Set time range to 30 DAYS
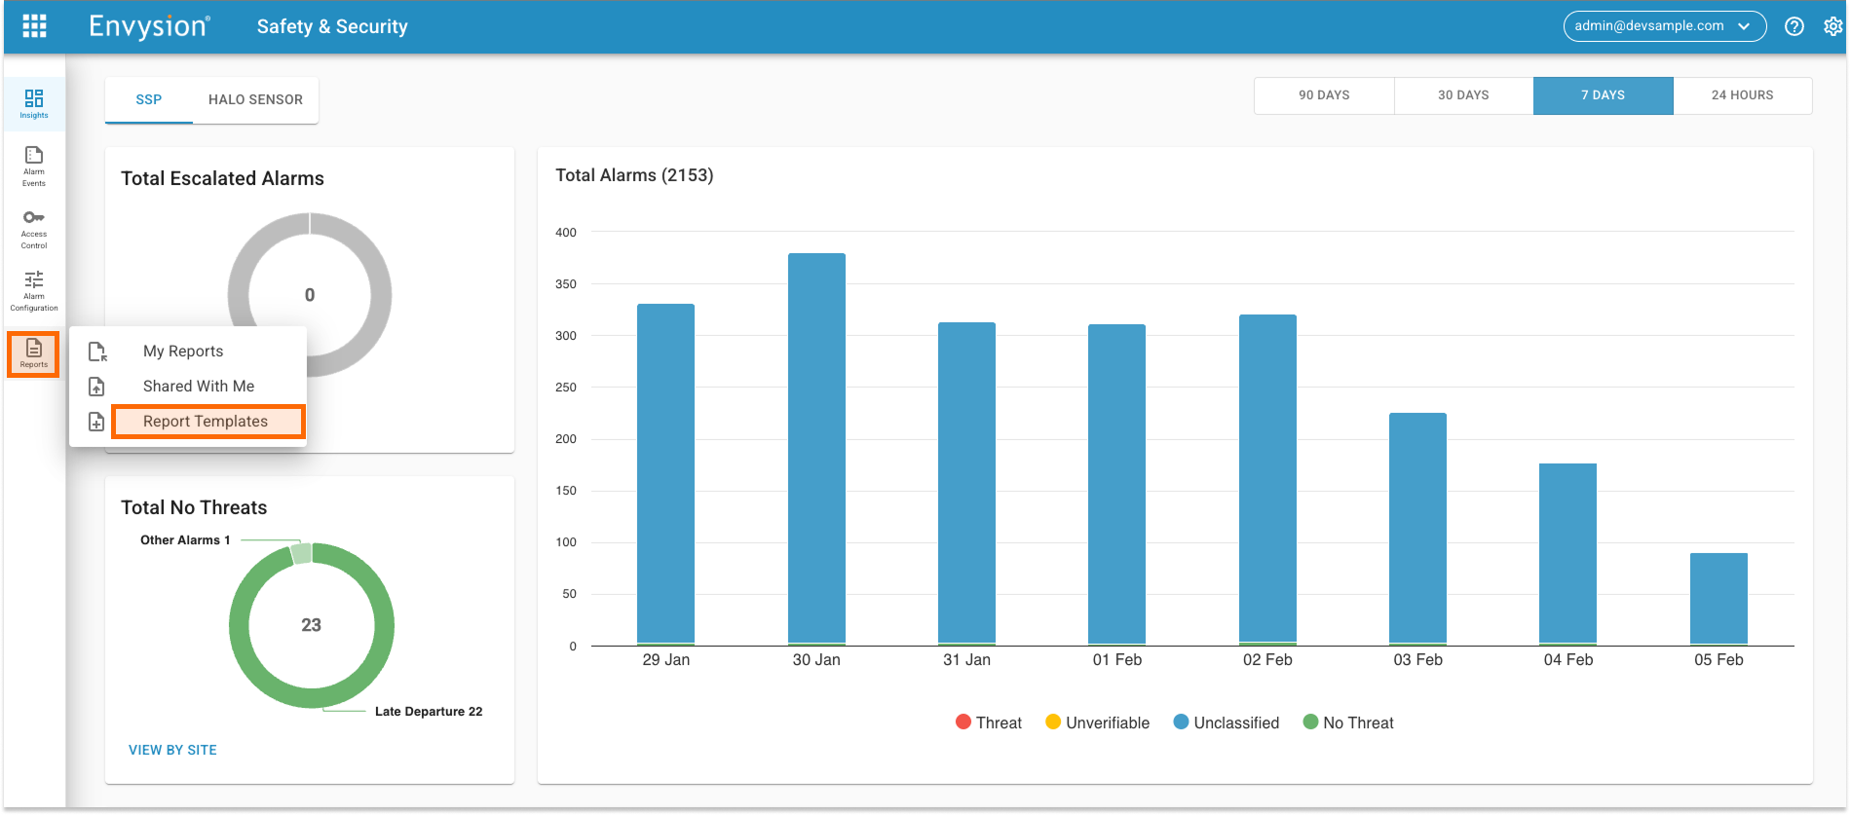Viewport: 1850px width, 815px height. 1463,95
